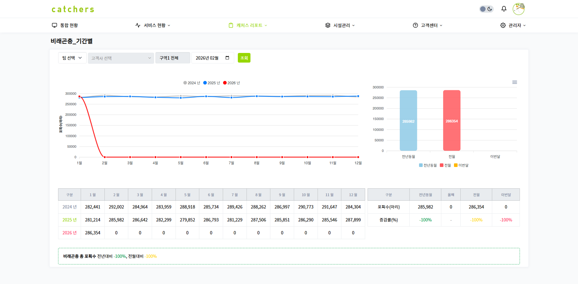Image resolution: width=578 pixels, height=284 pixels.
Task: Click the red 전월 legend color swatch
Action: [x=441, y=165]
